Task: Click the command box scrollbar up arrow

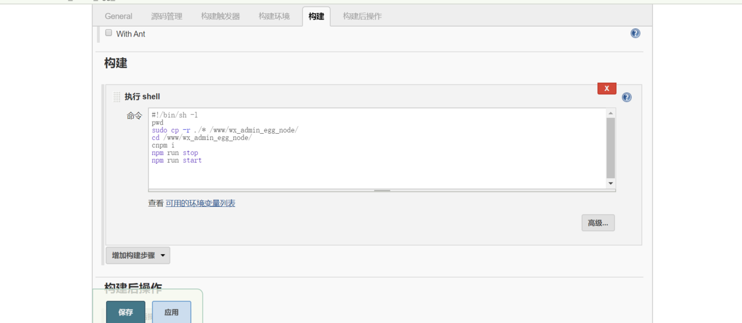Action: pos(610,113)
